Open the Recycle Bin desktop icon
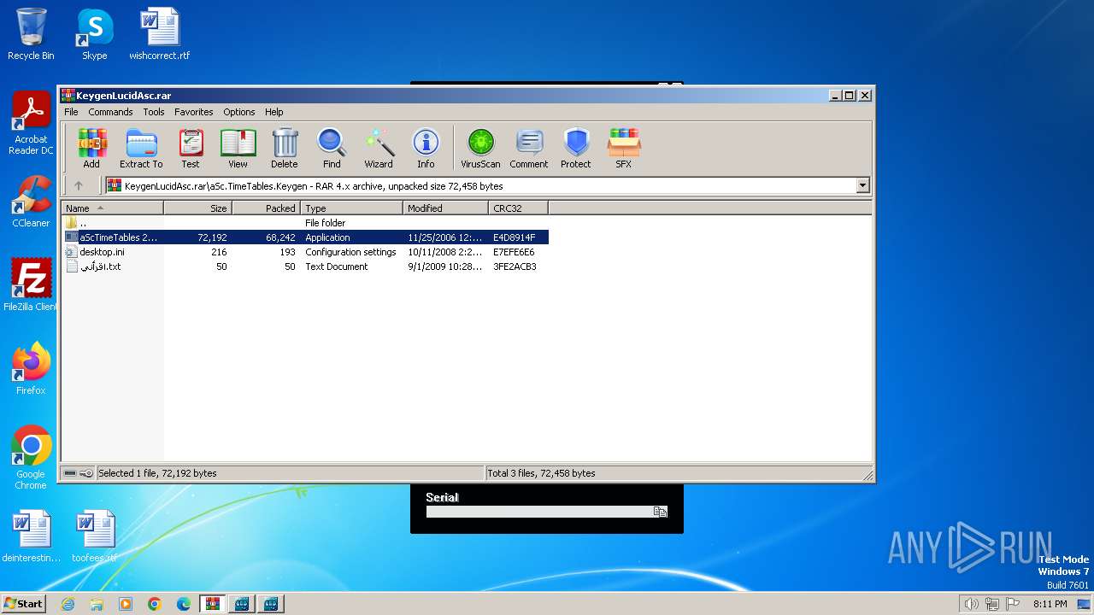This screenshot has width=1094, height=615. [x=31, y=34]
